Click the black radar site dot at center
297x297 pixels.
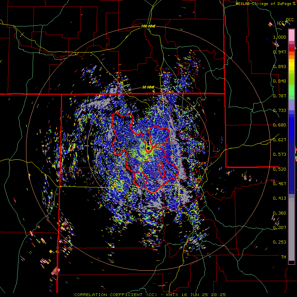(148, 148)
